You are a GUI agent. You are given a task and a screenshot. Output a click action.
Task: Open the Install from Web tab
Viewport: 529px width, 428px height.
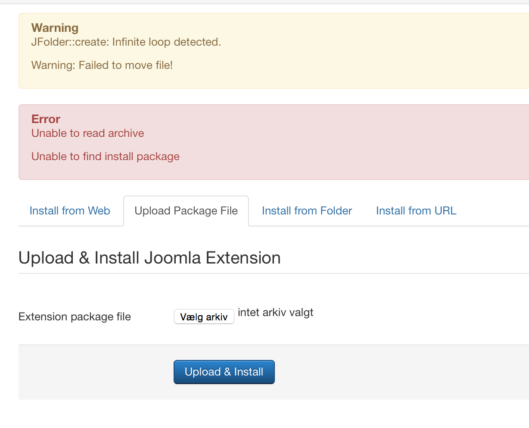coord(70,211)
